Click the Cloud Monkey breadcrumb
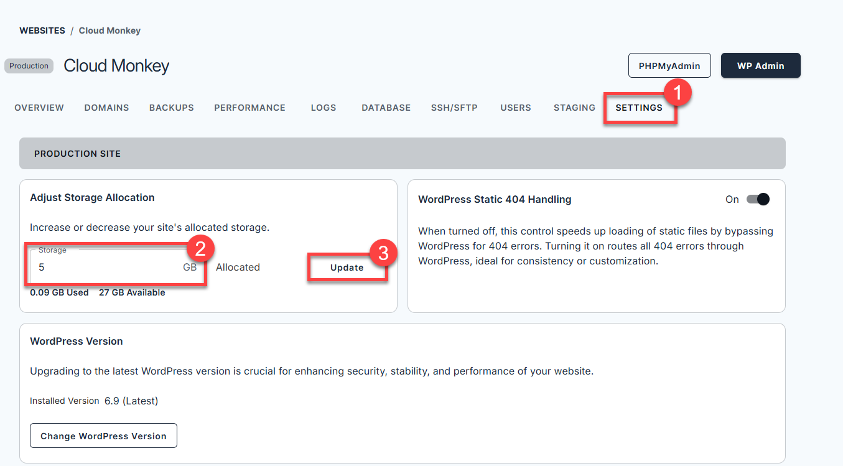The image size is (843, 466). tap(109, 30)
